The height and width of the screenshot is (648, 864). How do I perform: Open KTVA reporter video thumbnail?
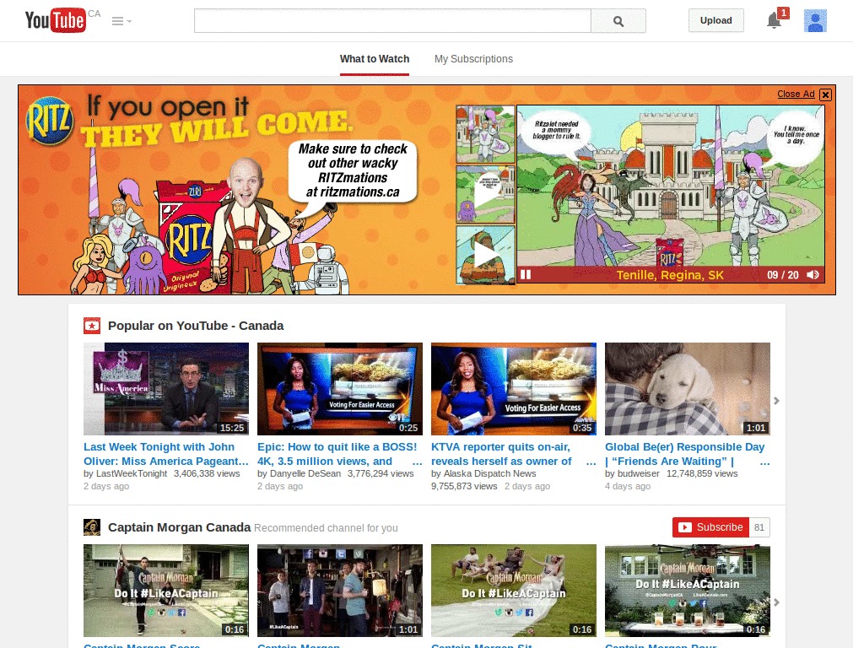pos(514,389)
